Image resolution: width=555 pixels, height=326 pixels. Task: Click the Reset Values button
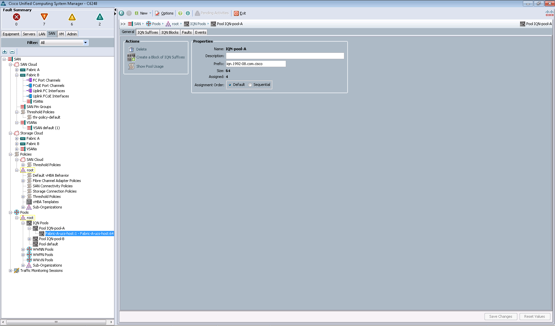click(x=535, y=316)
